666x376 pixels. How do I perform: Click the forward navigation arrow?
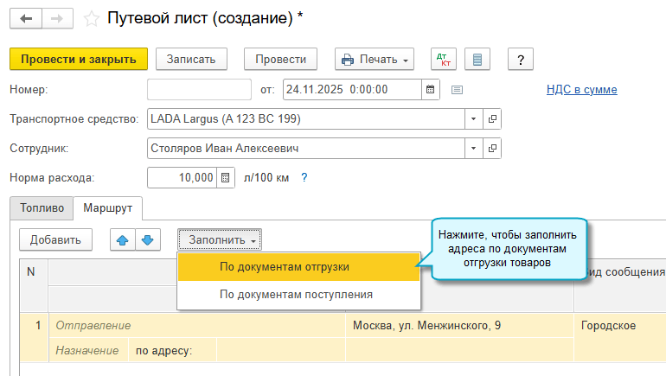[56, 18]
